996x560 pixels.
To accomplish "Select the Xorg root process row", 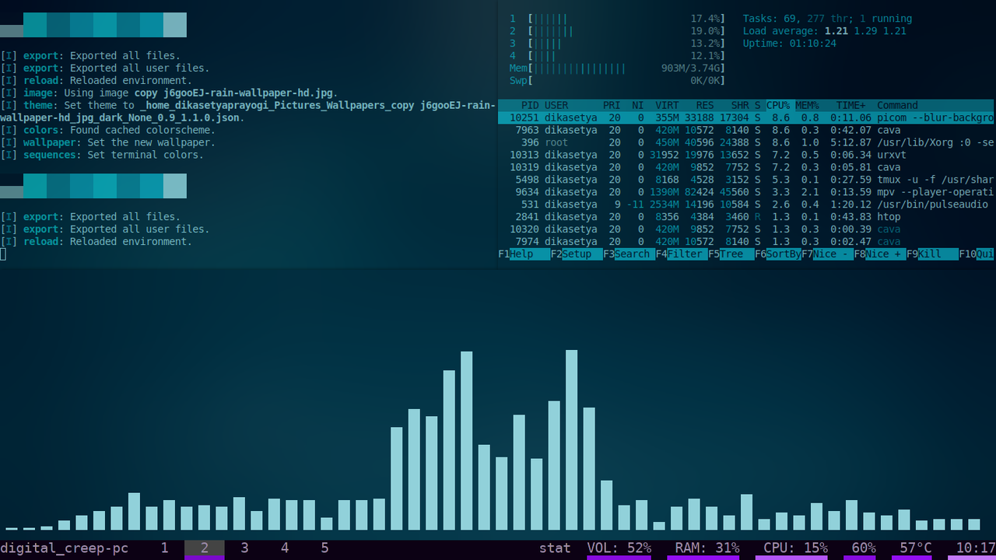I will point(746,142).
